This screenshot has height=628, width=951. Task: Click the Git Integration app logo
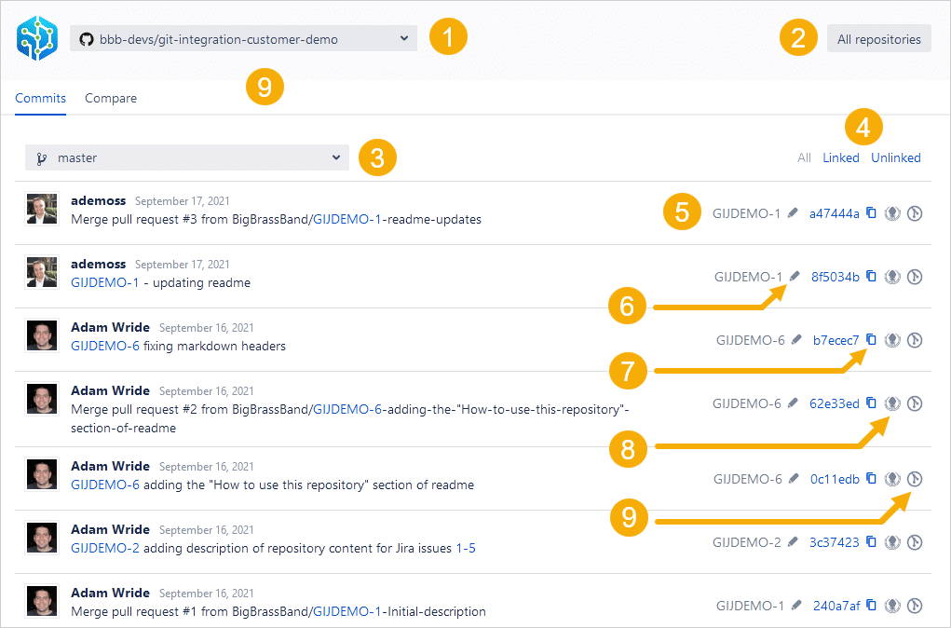click(x=36, y=39)
